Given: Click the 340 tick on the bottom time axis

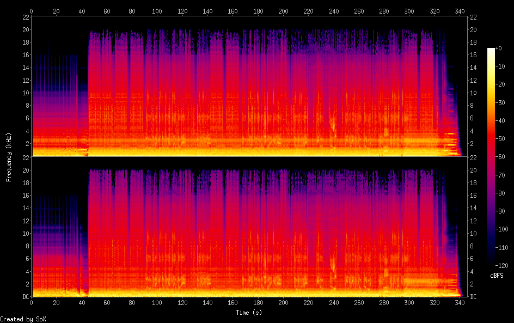Looking at the screenshot, I should (x=460, y=304).
